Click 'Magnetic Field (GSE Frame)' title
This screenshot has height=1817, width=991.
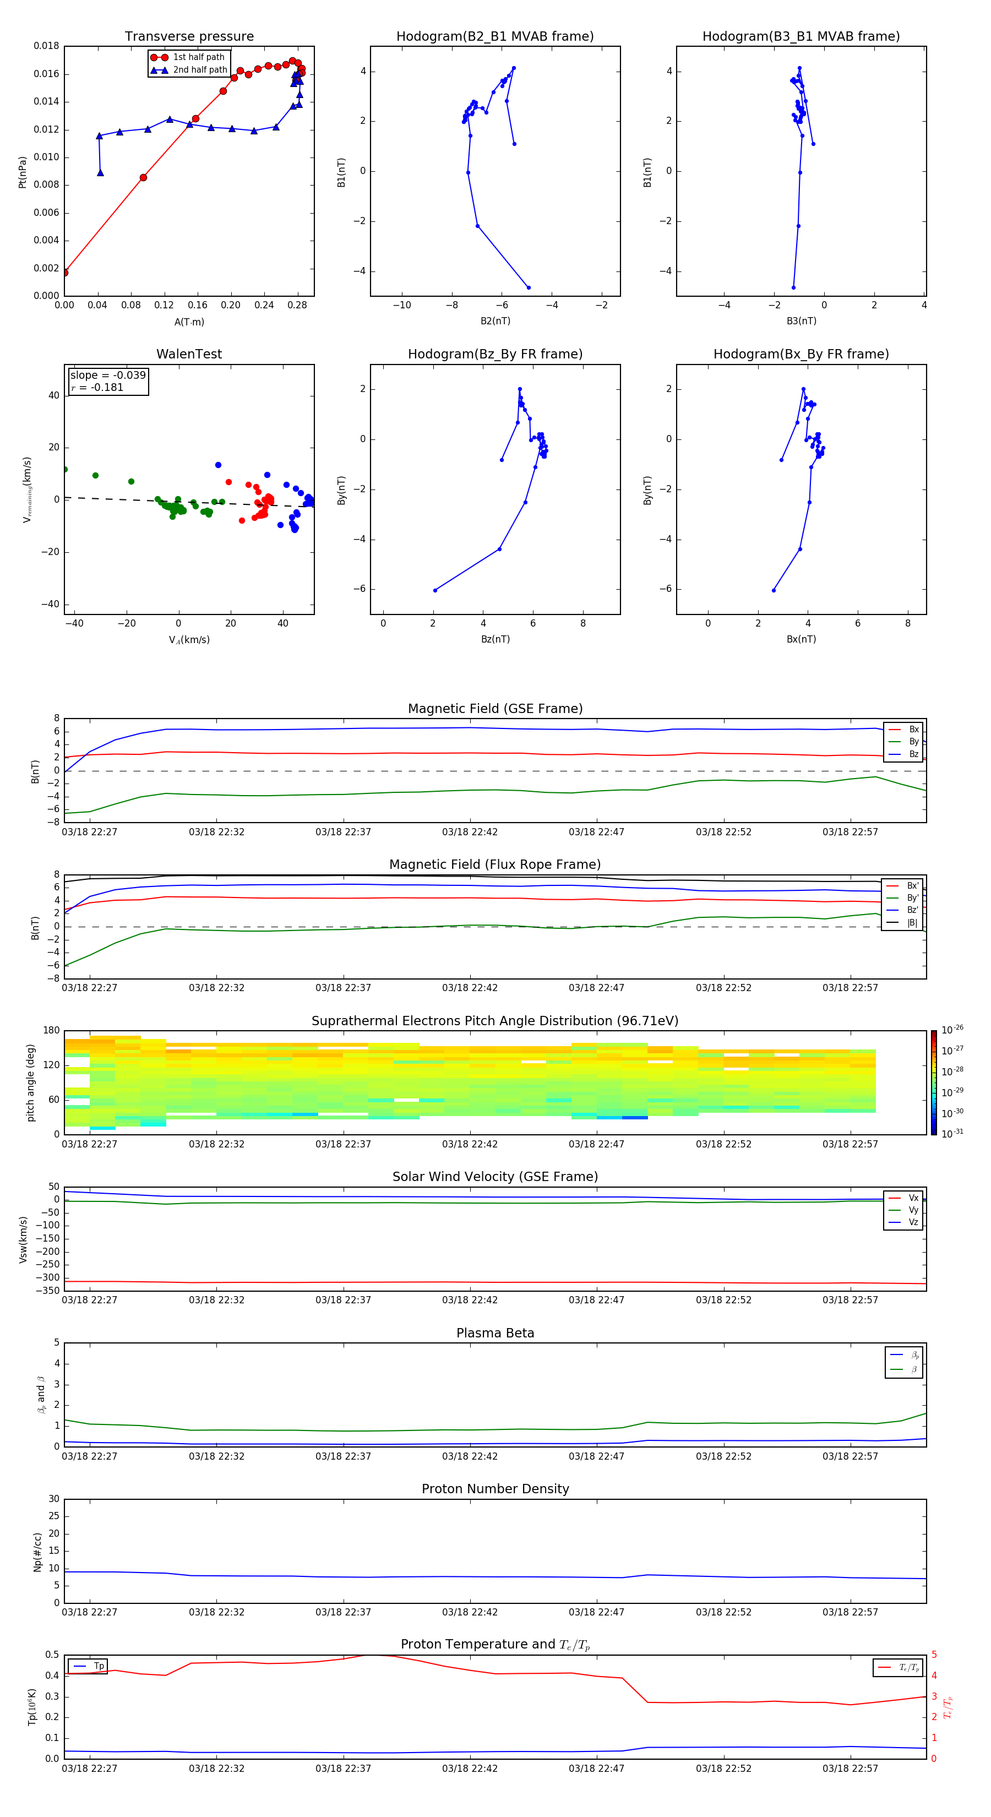(x=495, y=709)
